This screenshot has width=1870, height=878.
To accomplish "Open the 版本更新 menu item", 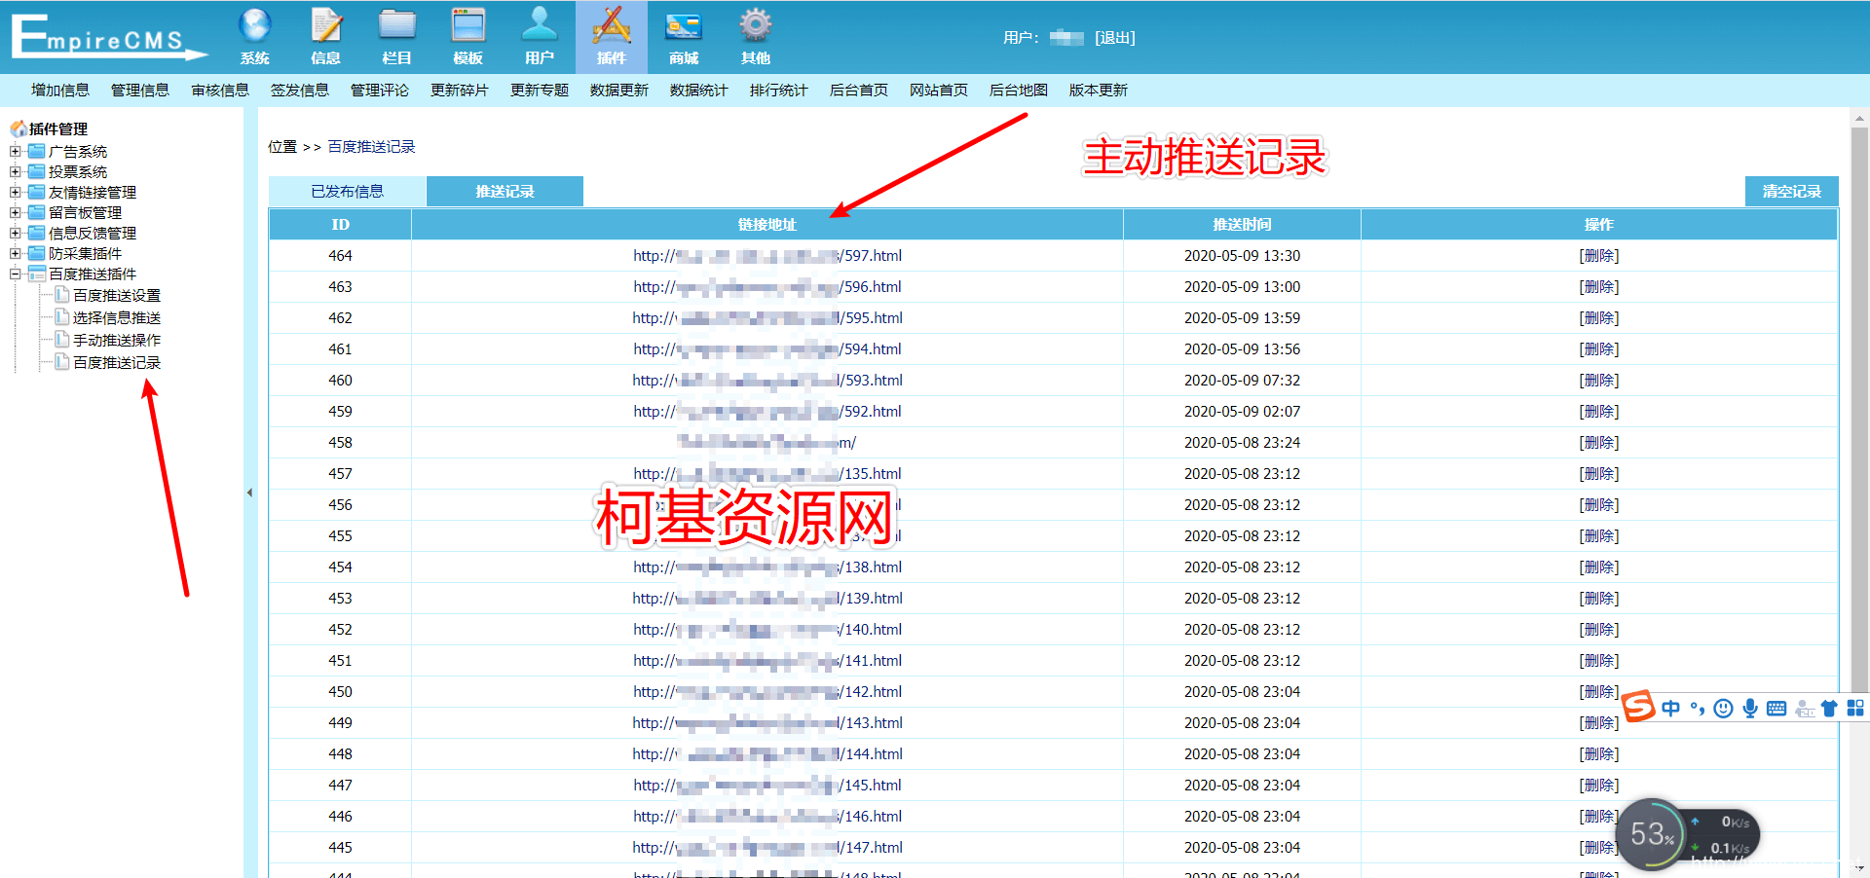I will 1099,90.
